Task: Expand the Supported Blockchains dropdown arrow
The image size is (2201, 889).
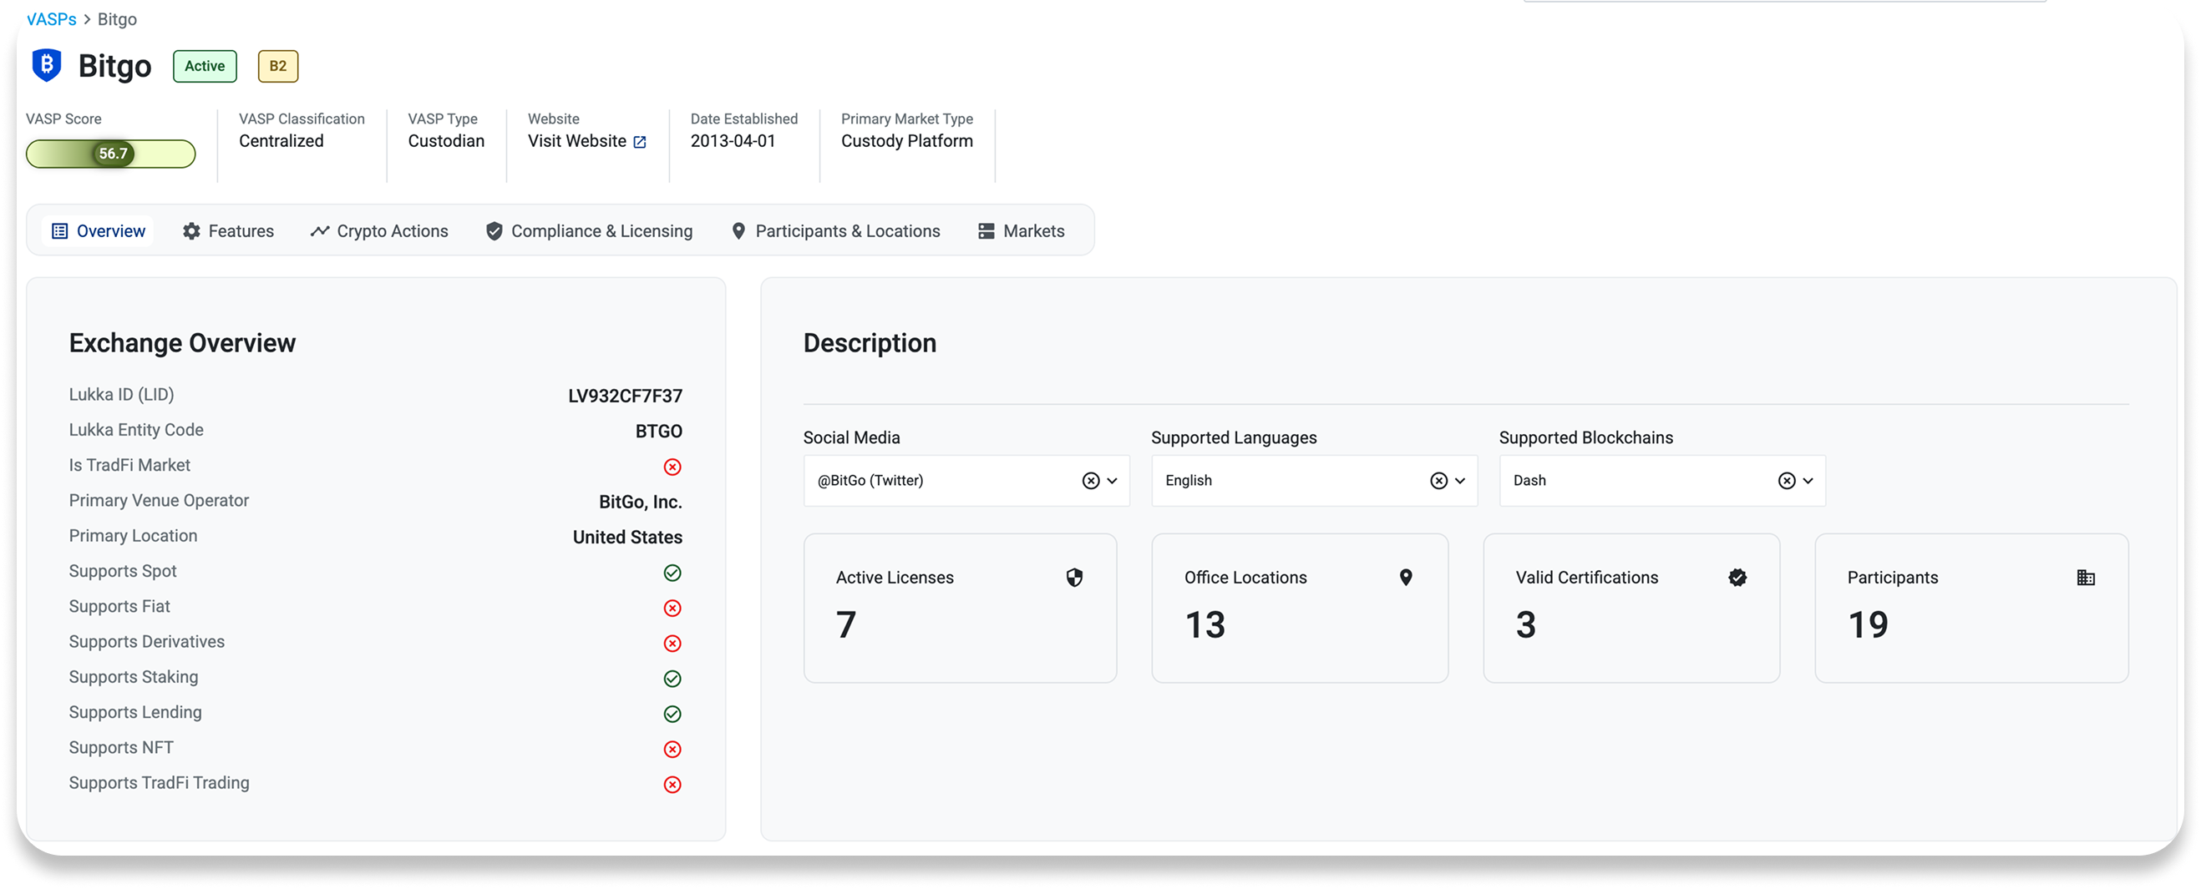Action: click(x=1807, y=481)
